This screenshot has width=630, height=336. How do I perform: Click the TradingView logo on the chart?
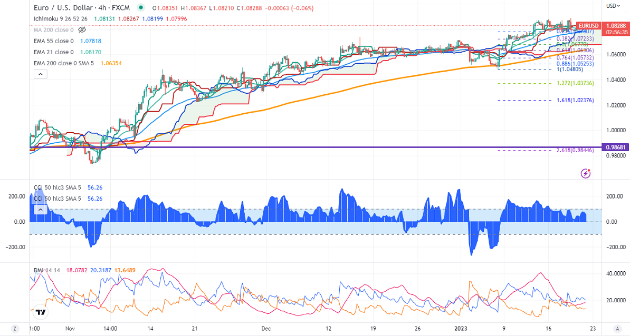40,312
